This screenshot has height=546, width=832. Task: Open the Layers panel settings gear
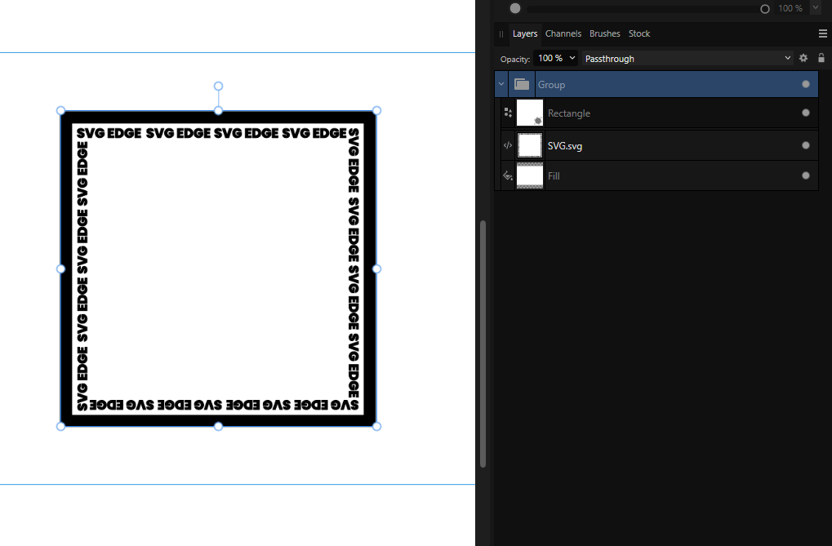[803, 58]
